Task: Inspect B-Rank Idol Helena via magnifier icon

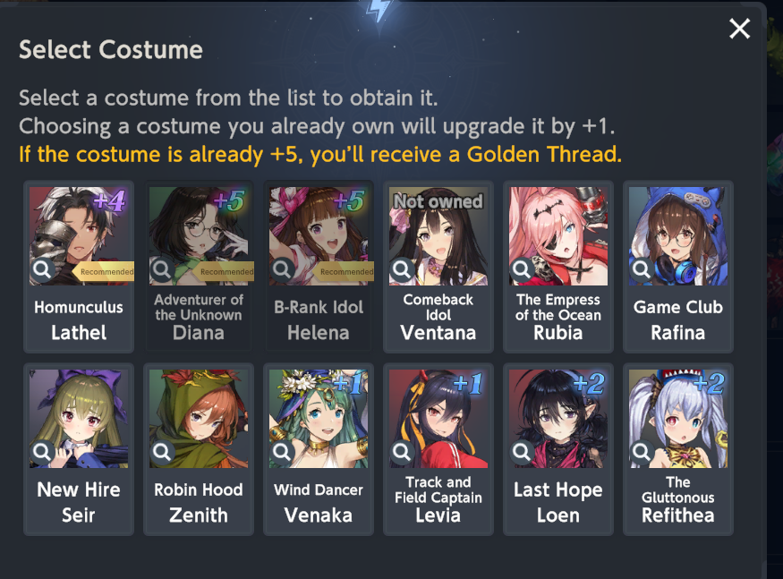Action: (x=282, y=269)
